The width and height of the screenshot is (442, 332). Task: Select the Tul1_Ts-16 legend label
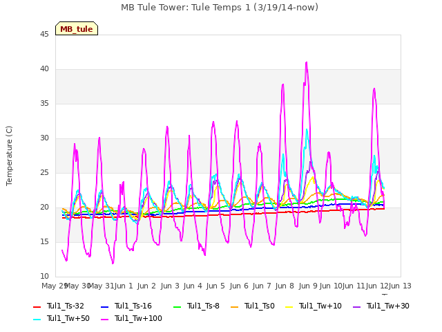[x=133, y=306]
